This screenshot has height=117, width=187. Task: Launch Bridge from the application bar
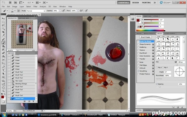(x=10, y=2)
